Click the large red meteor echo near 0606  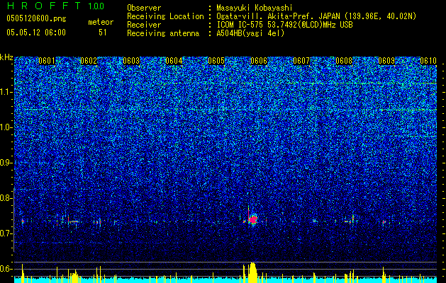coord(252,219)
